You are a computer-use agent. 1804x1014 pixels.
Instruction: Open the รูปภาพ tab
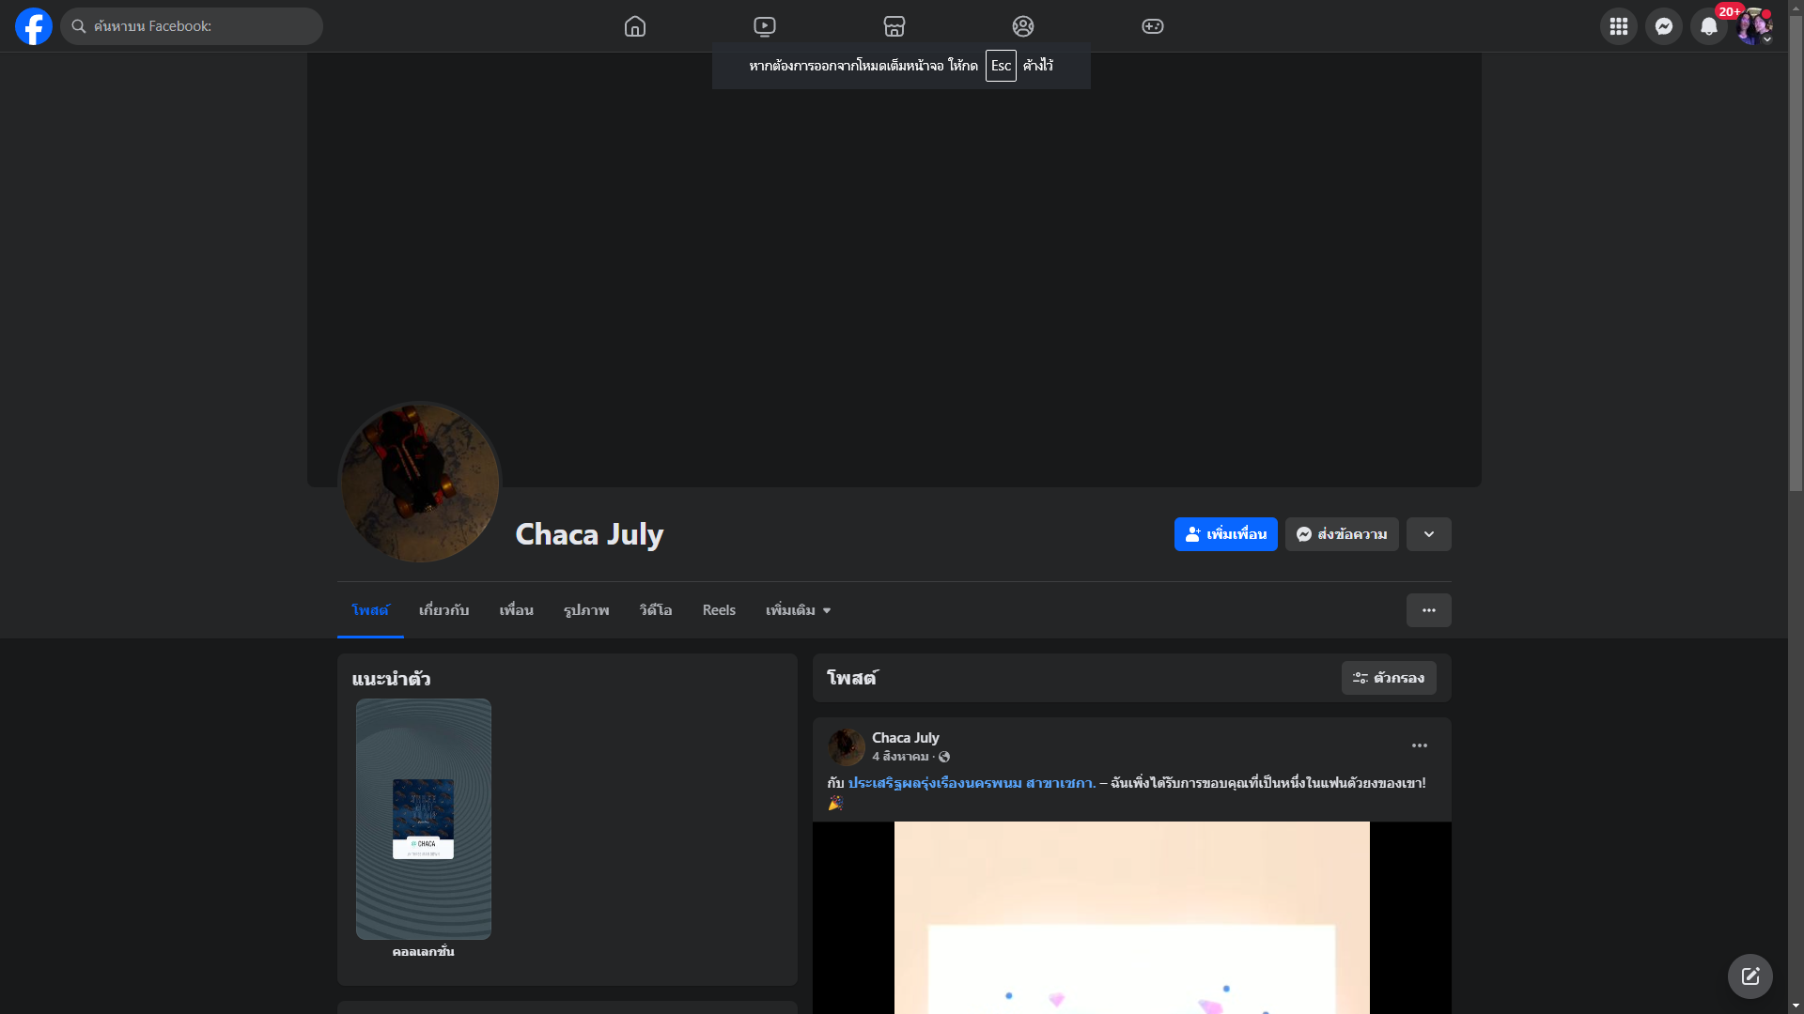pos(586,610)
